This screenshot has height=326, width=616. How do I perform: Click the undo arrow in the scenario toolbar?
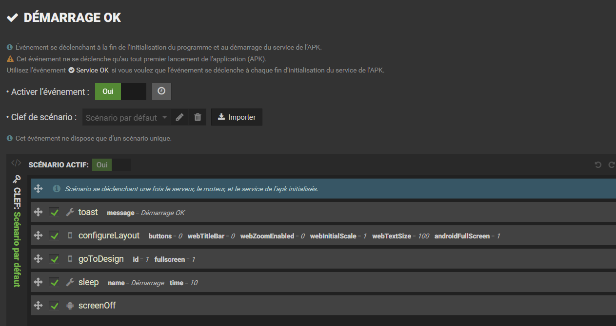coord(598,164)
